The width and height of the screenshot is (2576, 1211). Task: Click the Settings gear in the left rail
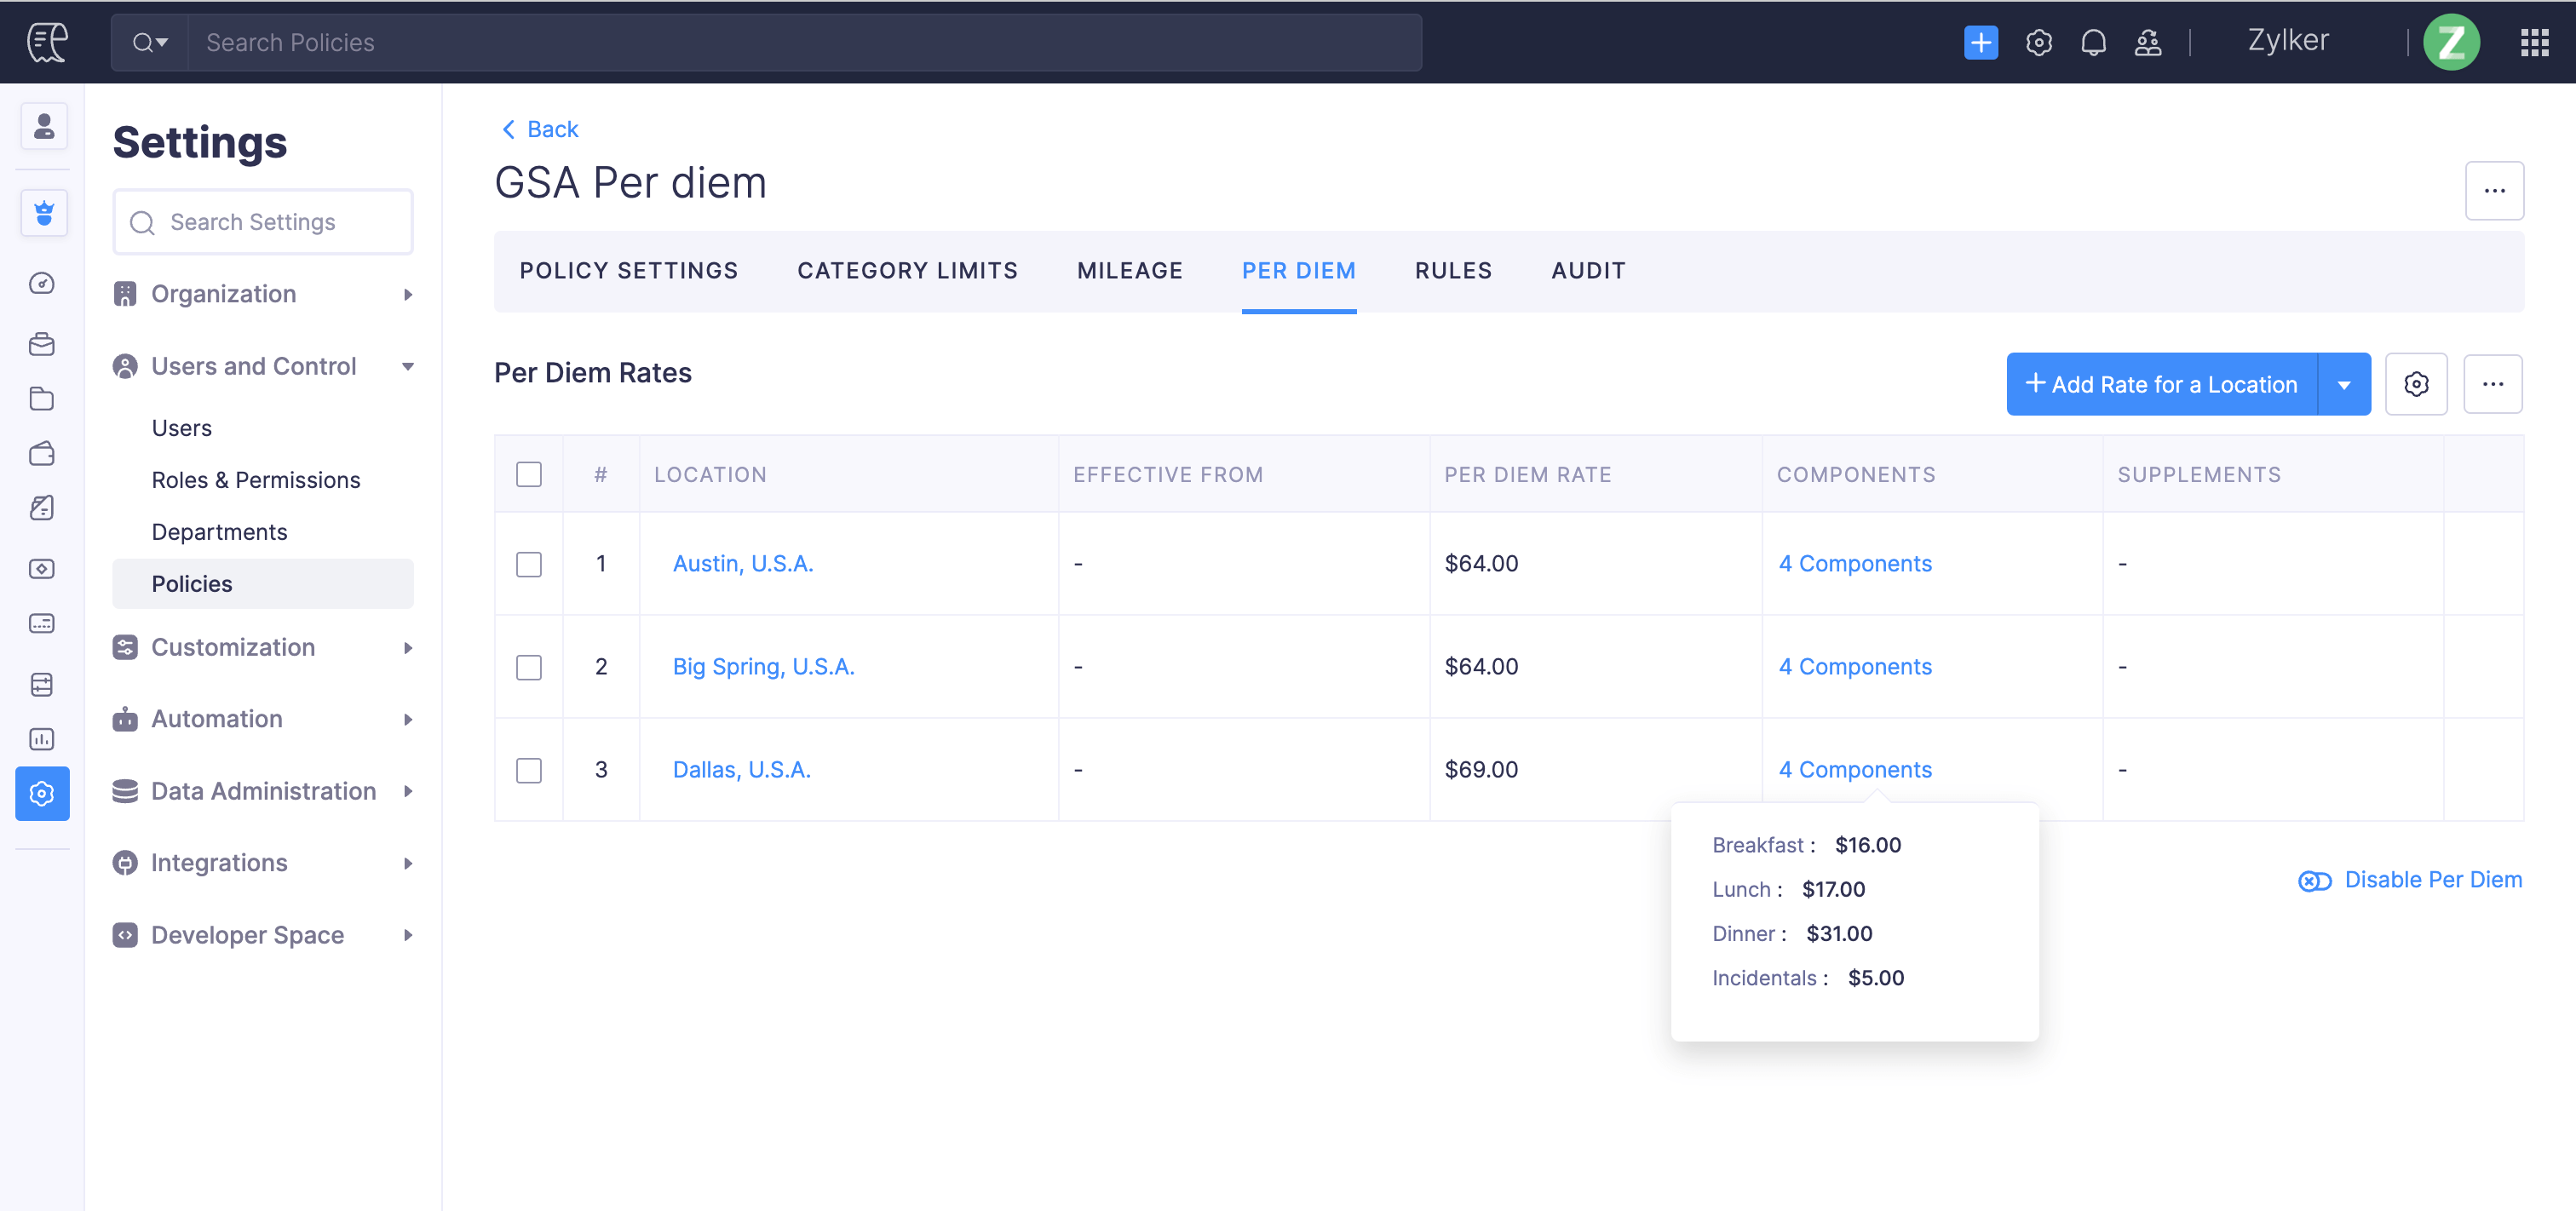coord(42,793)
